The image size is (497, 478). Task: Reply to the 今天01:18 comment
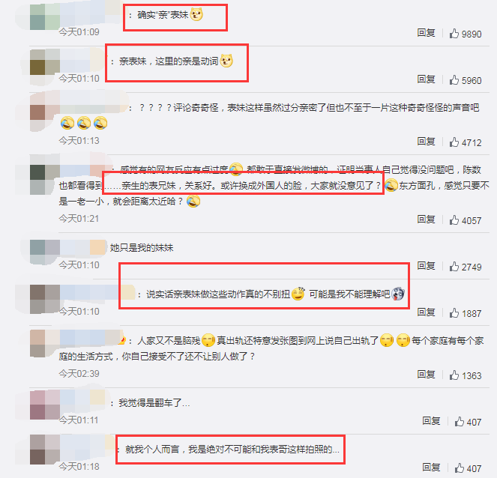[431, 468]
